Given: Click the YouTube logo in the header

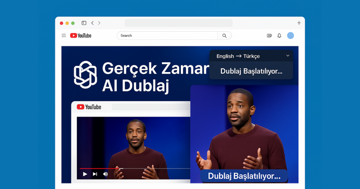Looking at the screenshot, I should pyautogui.click(x=80, y=36).
